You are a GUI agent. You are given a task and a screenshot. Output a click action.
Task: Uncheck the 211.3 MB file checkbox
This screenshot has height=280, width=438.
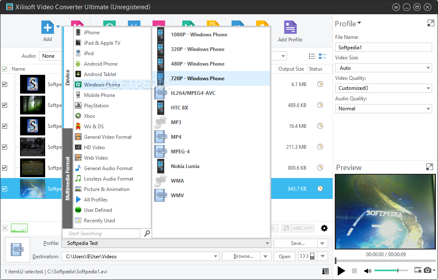coord(5,147)
